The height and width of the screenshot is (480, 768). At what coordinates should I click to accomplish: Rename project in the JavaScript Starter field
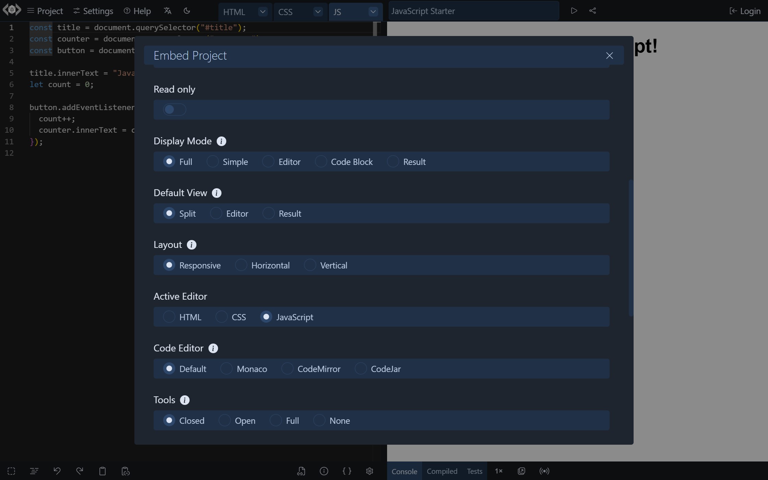pyautogui.click(x=473, y=11)
